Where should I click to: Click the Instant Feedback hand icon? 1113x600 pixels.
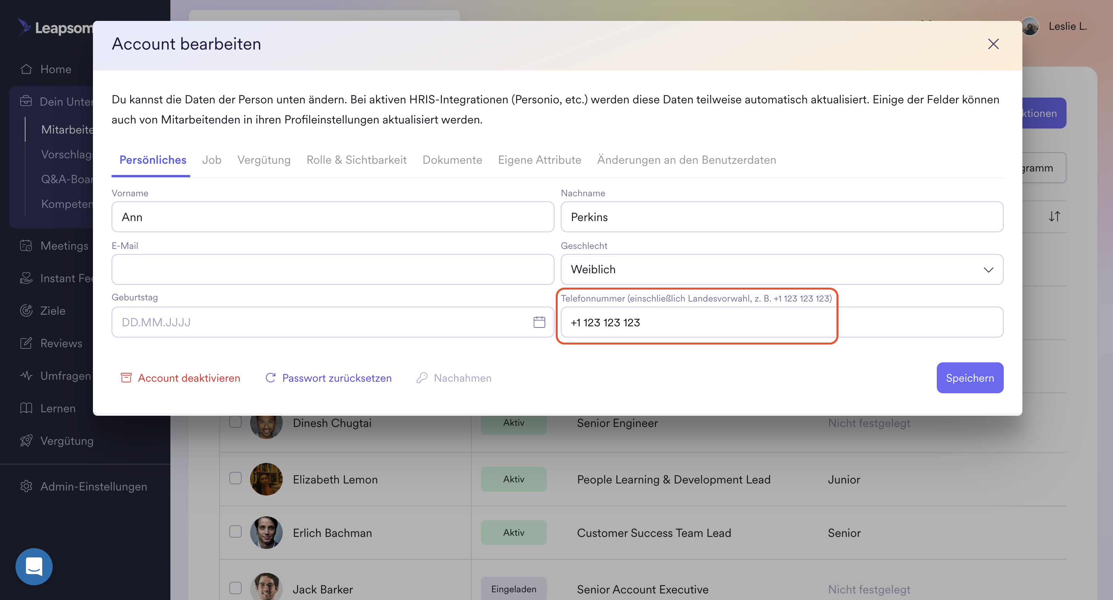26,278
